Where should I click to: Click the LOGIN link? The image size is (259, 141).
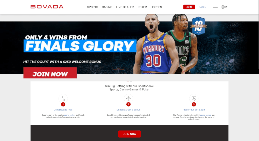coord(203,7)
